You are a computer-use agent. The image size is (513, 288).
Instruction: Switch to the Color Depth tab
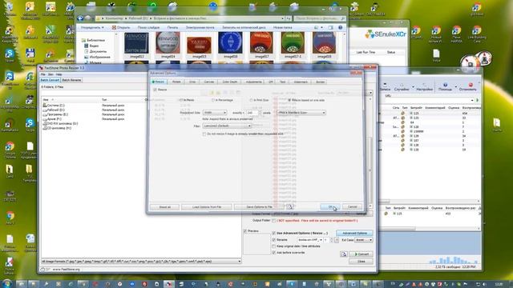230,82
